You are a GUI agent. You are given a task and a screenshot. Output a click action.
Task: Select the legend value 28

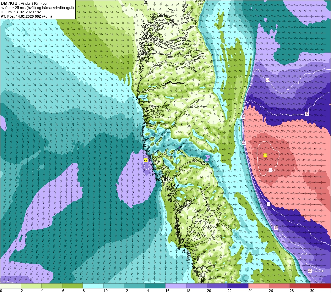[x=292, y=291]
